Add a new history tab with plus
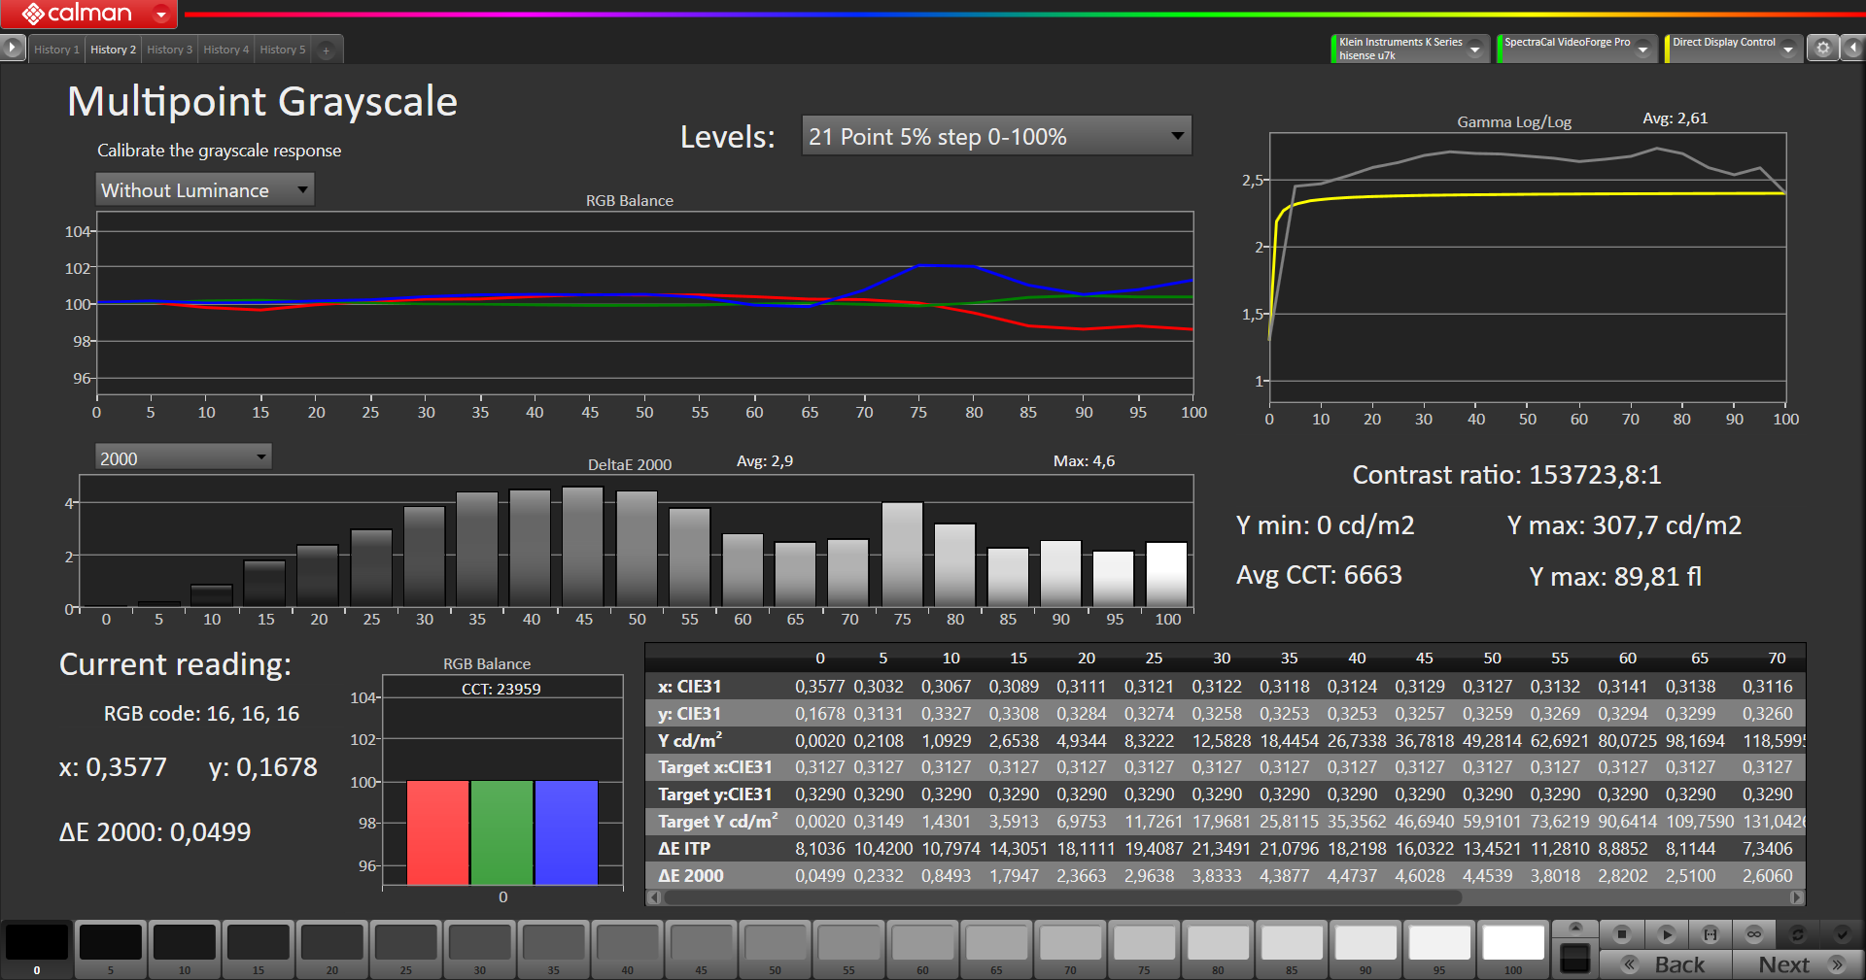1866x980 pixels. (327, 51)
